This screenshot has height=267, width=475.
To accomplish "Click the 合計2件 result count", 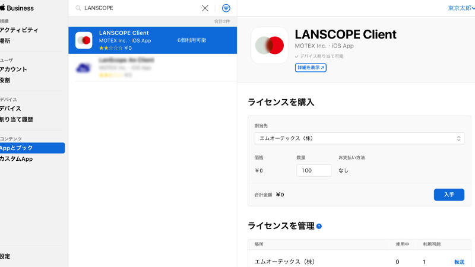I will [x=222, y=21].
